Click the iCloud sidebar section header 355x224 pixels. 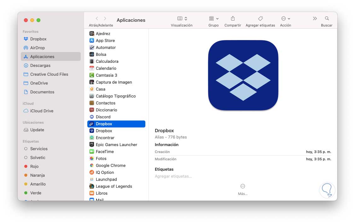click(x=28, y=103)
